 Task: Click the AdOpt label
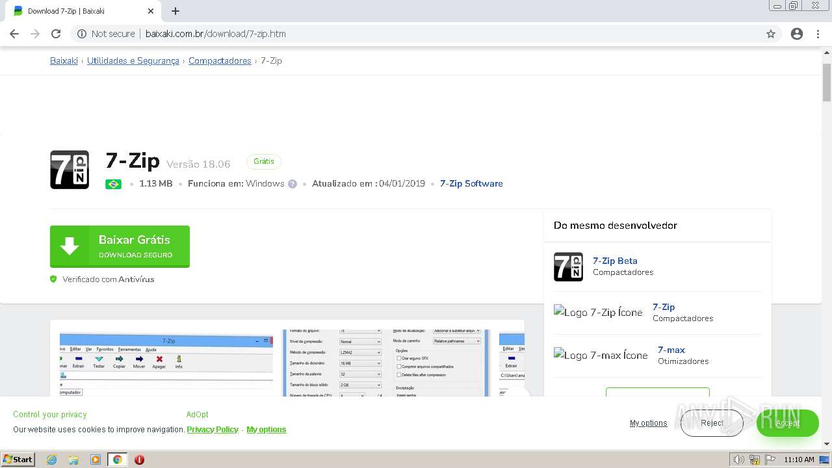[x=198, y=415]
